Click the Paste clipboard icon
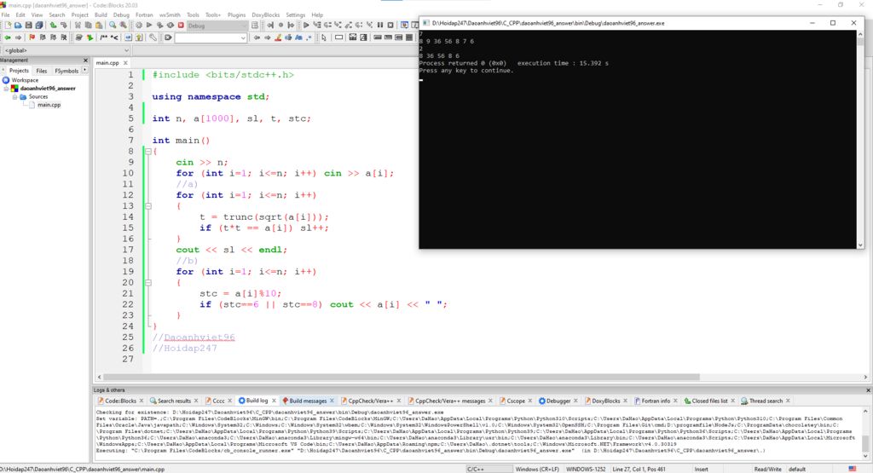 point(99,25)
